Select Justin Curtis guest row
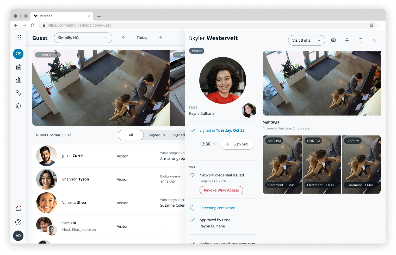396x255 pixels. click(x=109, y=156)
